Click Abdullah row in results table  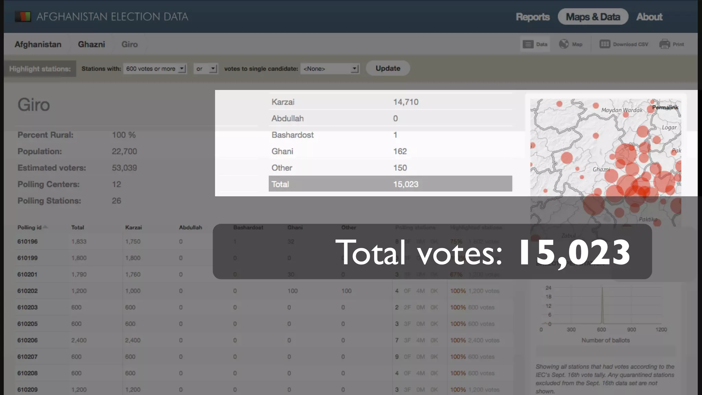(390, 118)
